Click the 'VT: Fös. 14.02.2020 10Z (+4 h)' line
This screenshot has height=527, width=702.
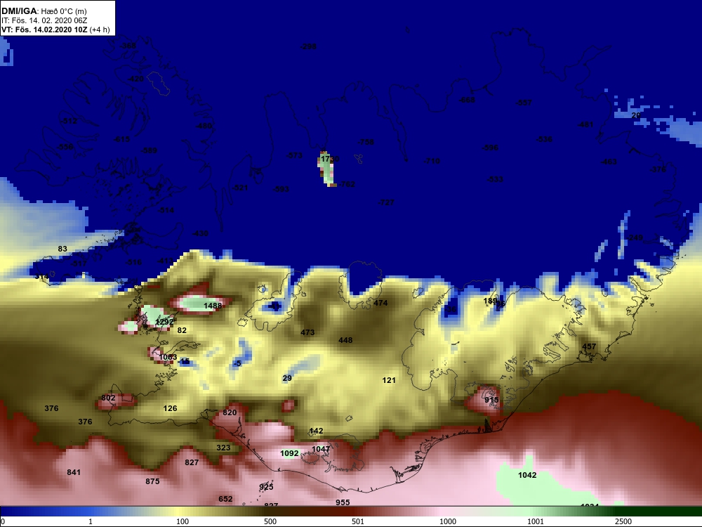tap(55, 30)
